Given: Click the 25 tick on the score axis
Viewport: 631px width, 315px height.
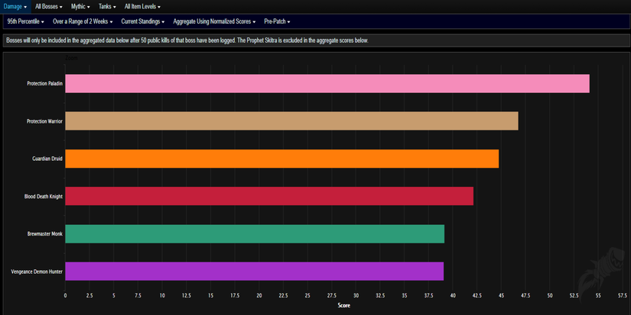Looking at the screenshot, I should click(307, 295).
